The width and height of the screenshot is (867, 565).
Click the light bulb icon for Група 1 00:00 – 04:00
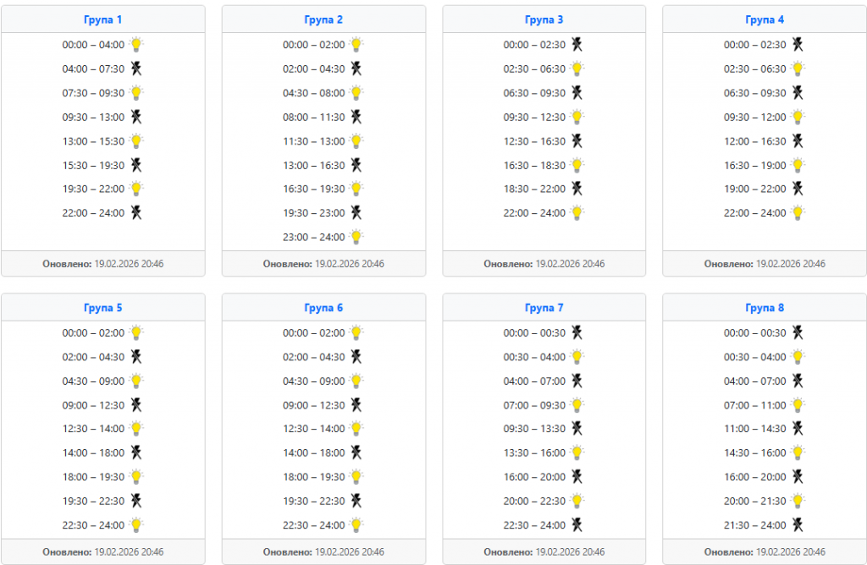tap(136, 45)
